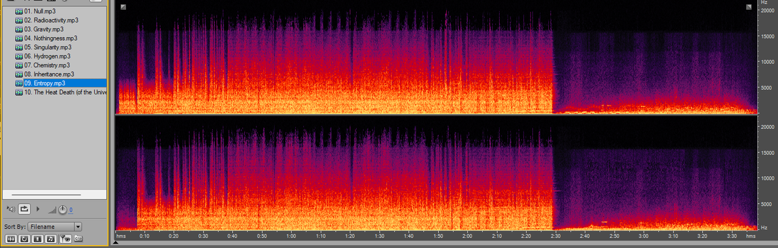778x248 pixels.
Task: Play the selected file preview
Action: tap(38, 209)
